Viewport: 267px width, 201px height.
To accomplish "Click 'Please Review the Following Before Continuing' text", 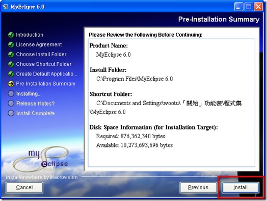I will point(146,35).
